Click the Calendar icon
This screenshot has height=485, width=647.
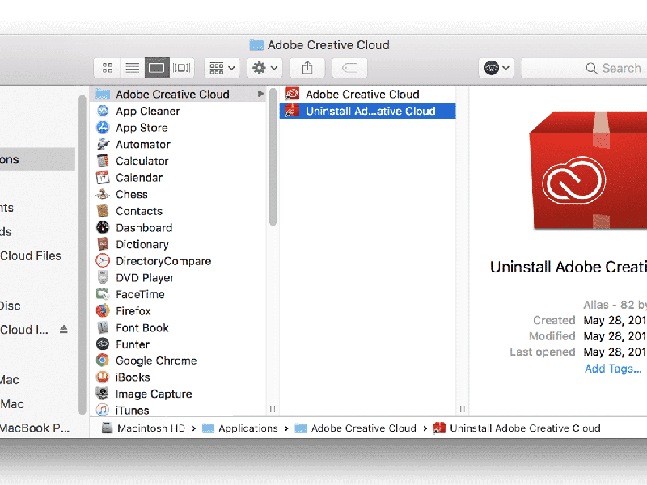tap(103, 178)
